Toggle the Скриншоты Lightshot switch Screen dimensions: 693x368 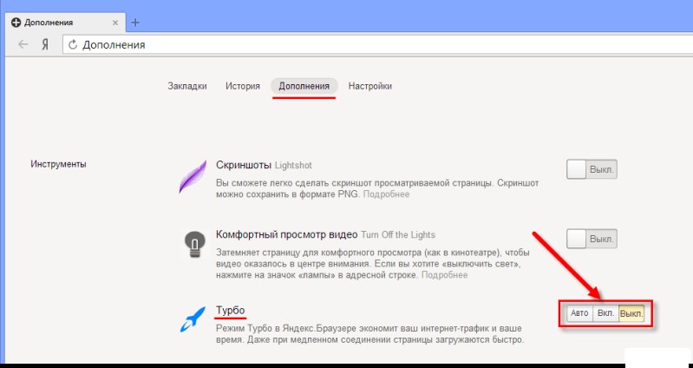(x=592, y=169)
